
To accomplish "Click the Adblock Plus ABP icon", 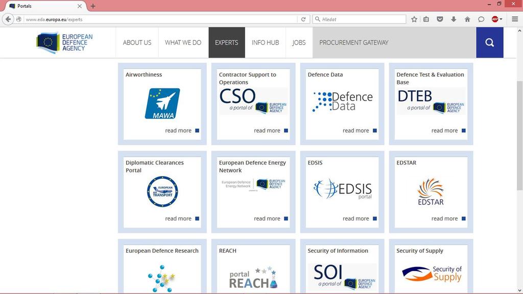I will click(495, 19).
